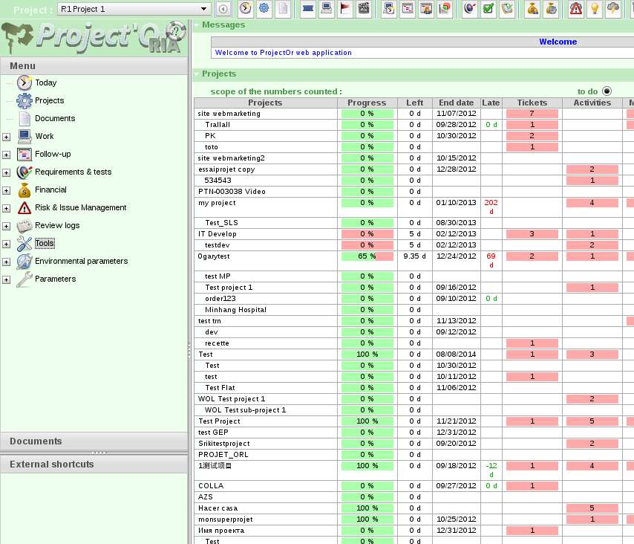Image resolution: width=634 pixels, height=544 pixels.
Task: Click the red flag icon in toolbar
Action: coord(345,9)
